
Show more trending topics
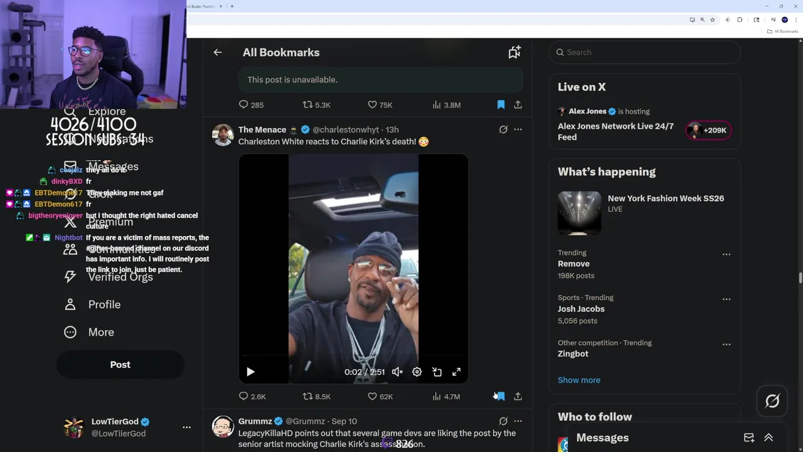[x=579, y=380]
